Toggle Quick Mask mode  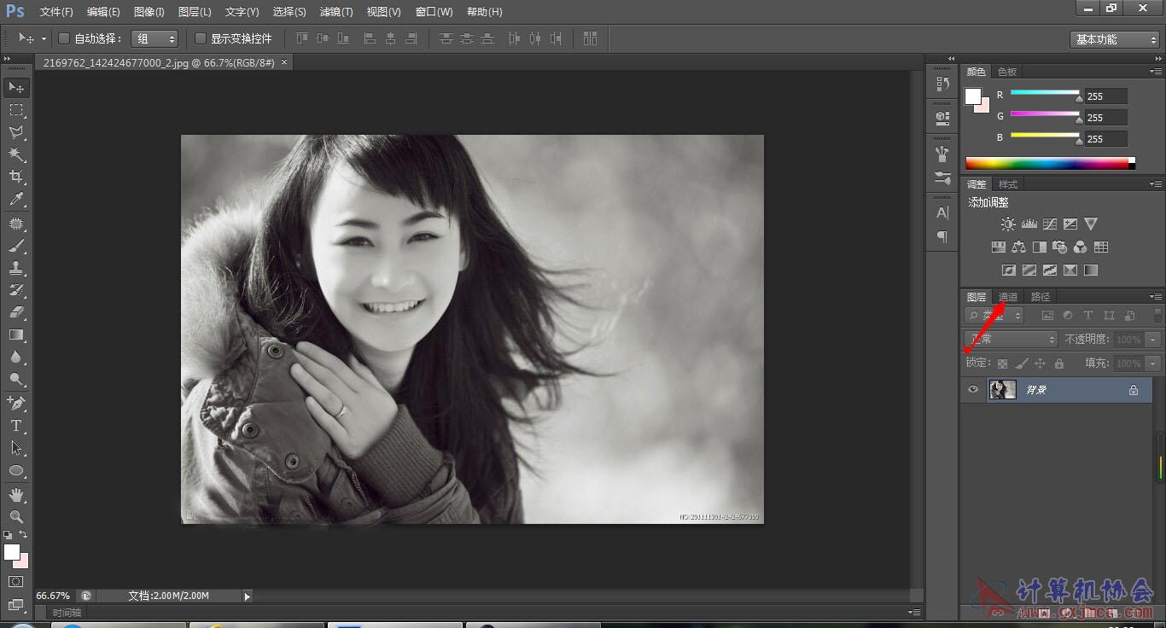click(x=16, y=581)
